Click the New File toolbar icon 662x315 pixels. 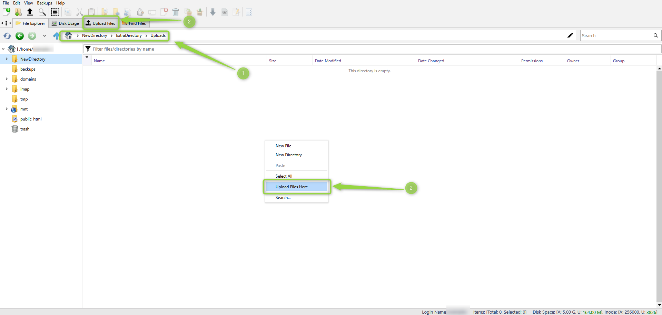pyautogui.click(x=7, y=12)
